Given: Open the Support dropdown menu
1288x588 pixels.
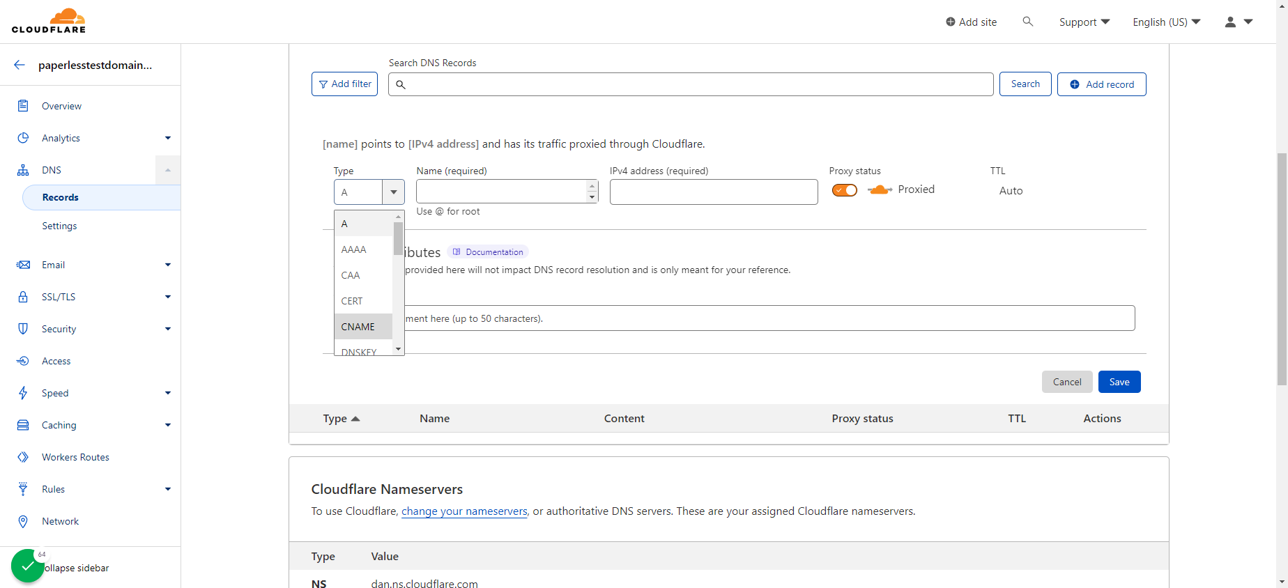Looking at the screenshot, I should coord(1084,22).
